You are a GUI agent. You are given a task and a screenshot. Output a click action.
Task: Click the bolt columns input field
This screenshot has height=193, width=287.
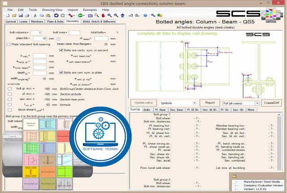(x=36, y=33)
